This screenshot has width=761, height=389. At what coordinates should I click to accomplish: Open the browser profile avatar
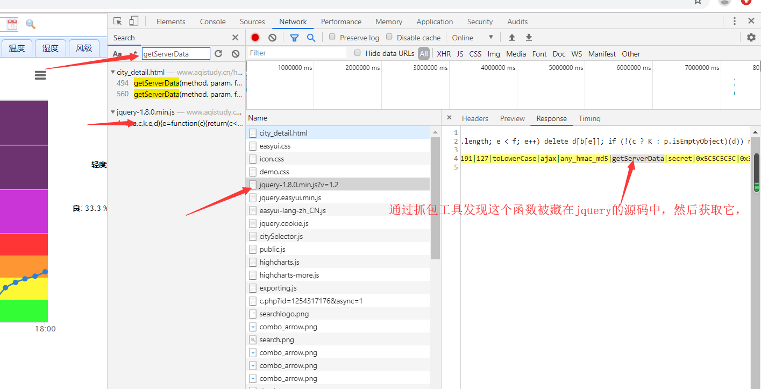(725, 2)
